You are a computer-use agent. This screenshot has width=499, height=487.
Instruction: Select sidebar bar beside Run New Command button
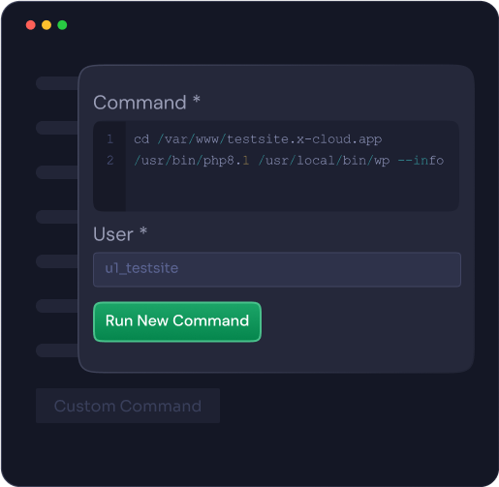click(57, 306)
